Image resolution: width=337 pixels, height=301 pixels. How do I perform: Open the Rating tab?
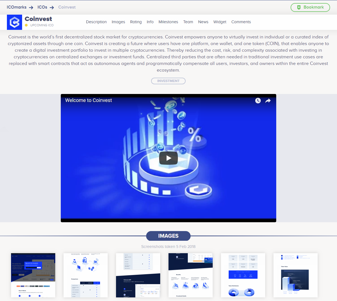[x=136, y=22]
